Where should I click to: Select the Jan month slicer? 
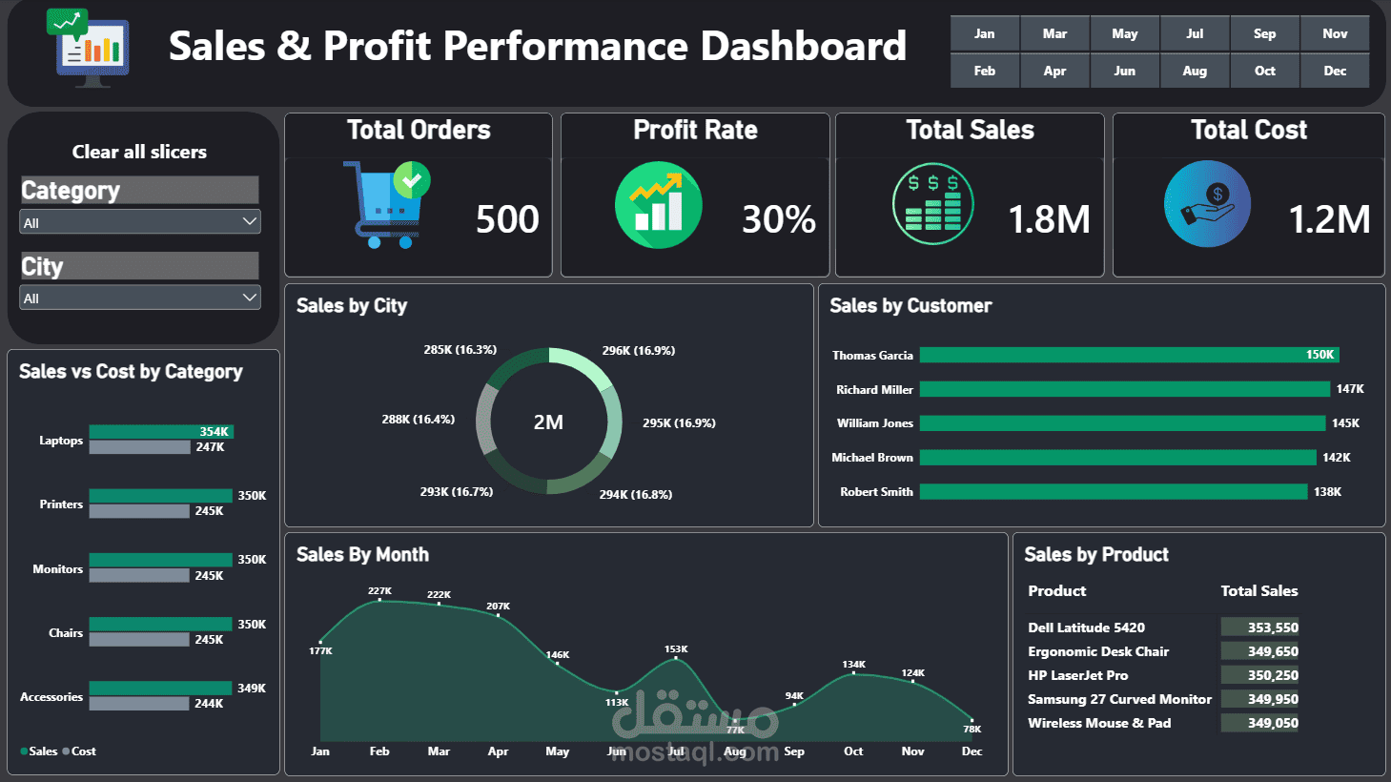click(x=985, y=33)
